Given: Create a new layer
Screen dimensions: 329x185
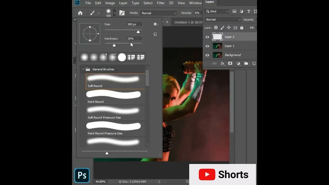Looking at the screenshot, I should tap(254, 63).
